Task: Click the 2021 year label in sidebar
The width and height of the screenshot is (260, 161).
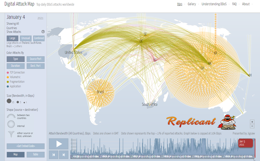Action: [x=40, y=18]
